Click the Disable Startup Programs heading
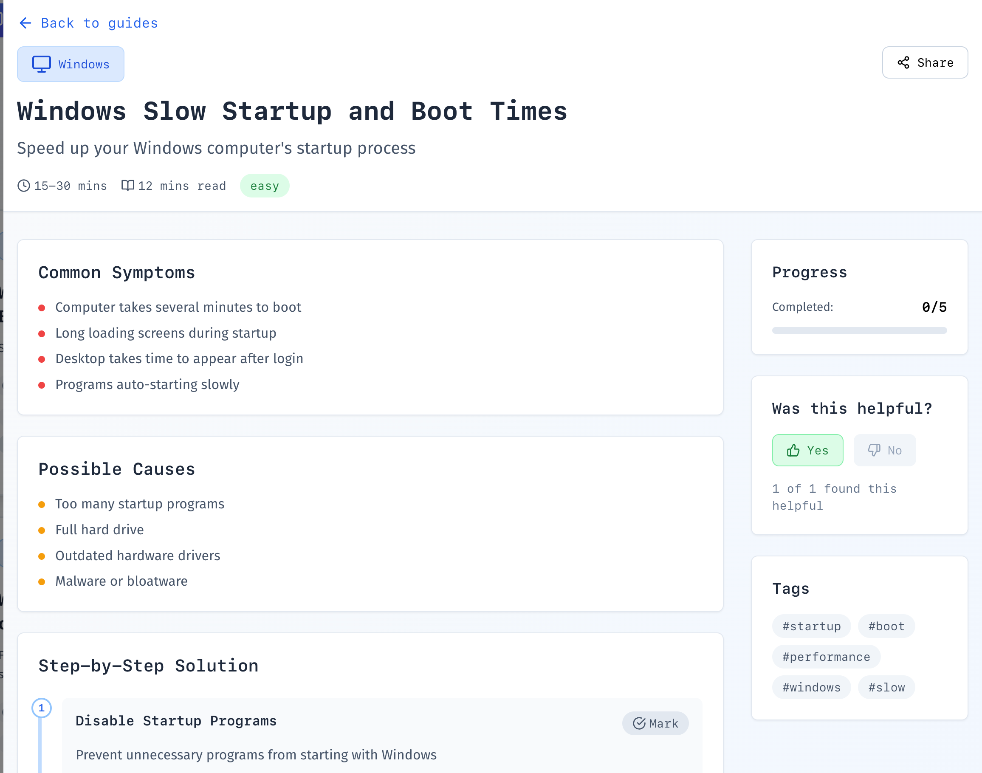 pos(176,721)
